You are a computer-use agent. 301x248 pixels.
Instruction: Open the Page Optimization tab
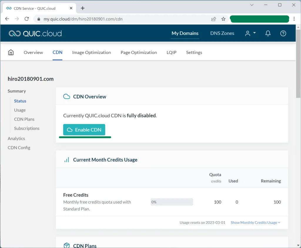tap(139, 52)
